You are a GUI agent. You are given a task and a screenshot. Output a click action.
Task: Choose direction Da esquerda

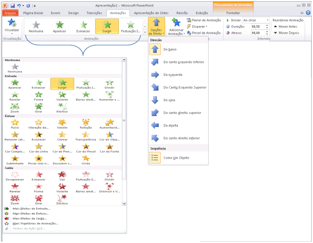[178, 75]
